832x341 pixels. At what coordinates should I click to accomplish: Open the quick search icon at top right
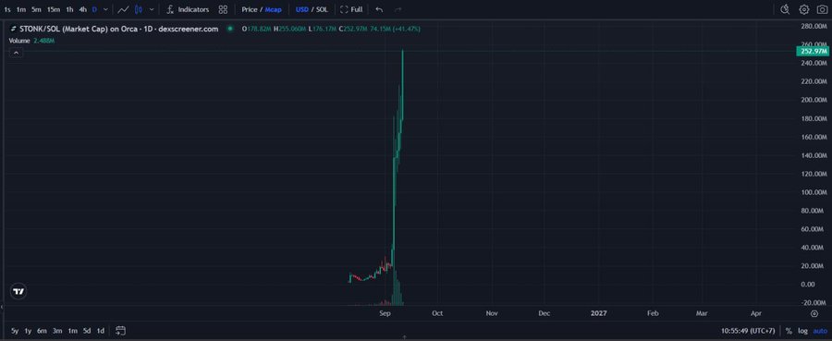point(785,9)
